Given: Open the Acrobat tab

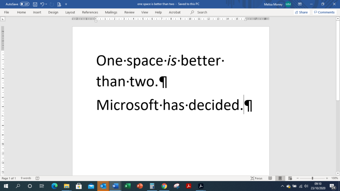Looking at the screenshot, I should 175,12.
